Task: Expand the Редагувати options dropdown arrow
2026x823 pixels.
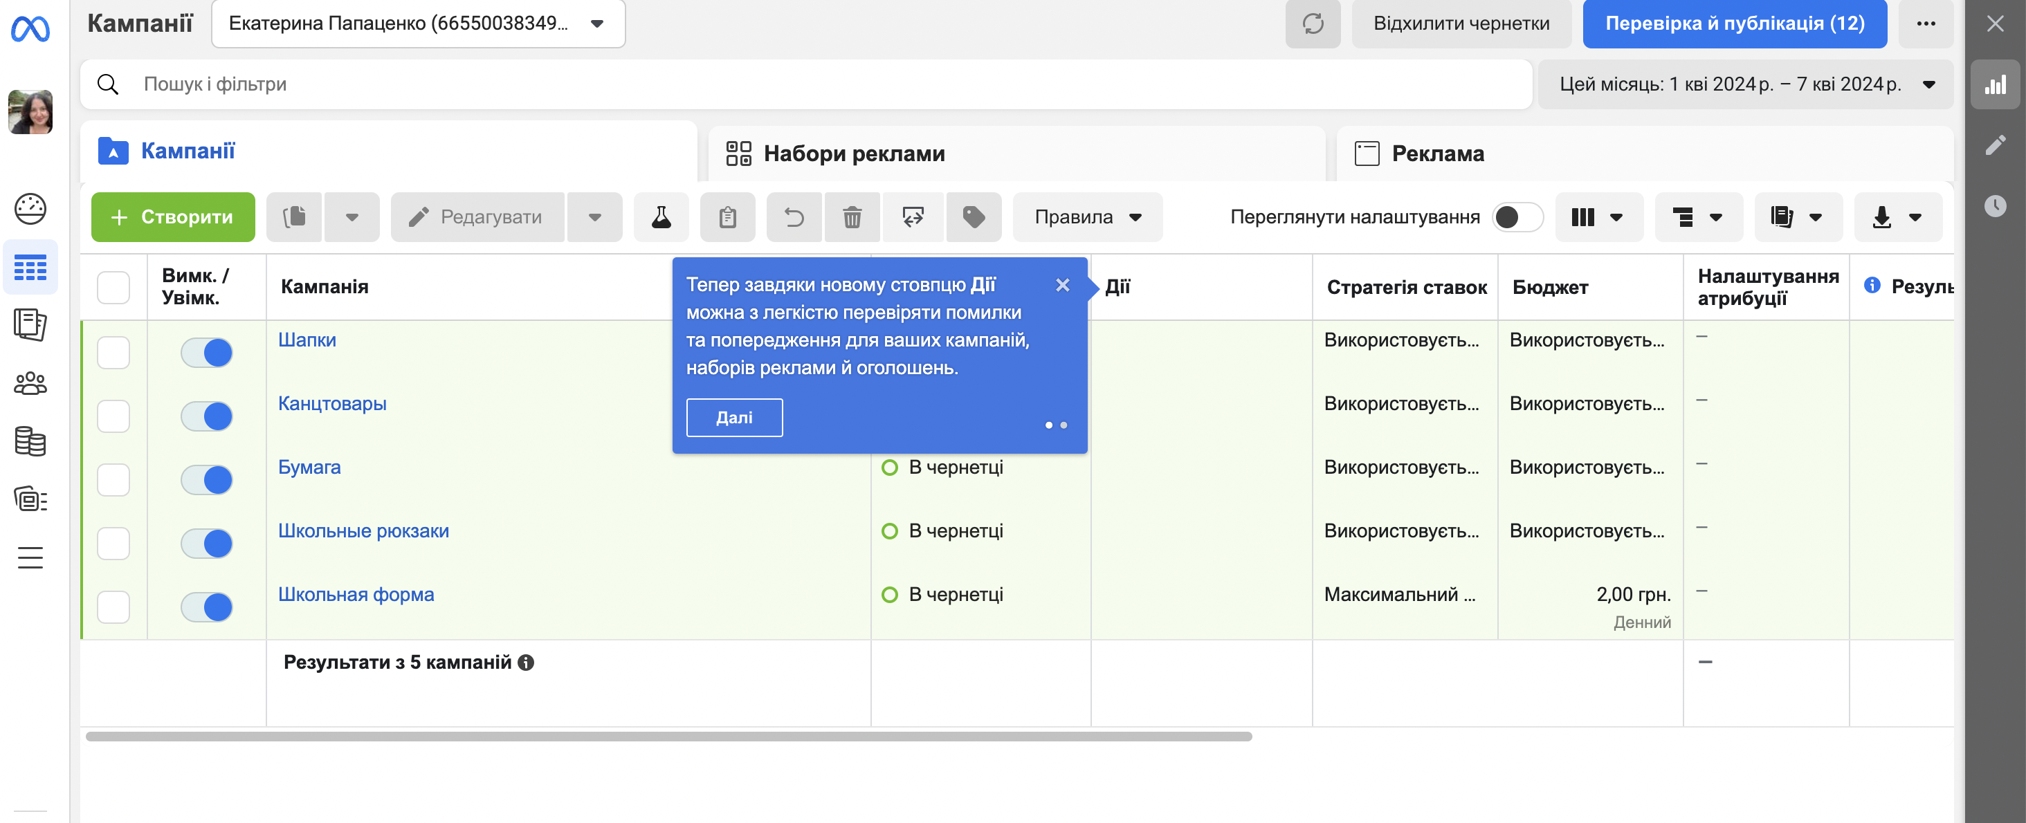Action: tap(594, 217)
